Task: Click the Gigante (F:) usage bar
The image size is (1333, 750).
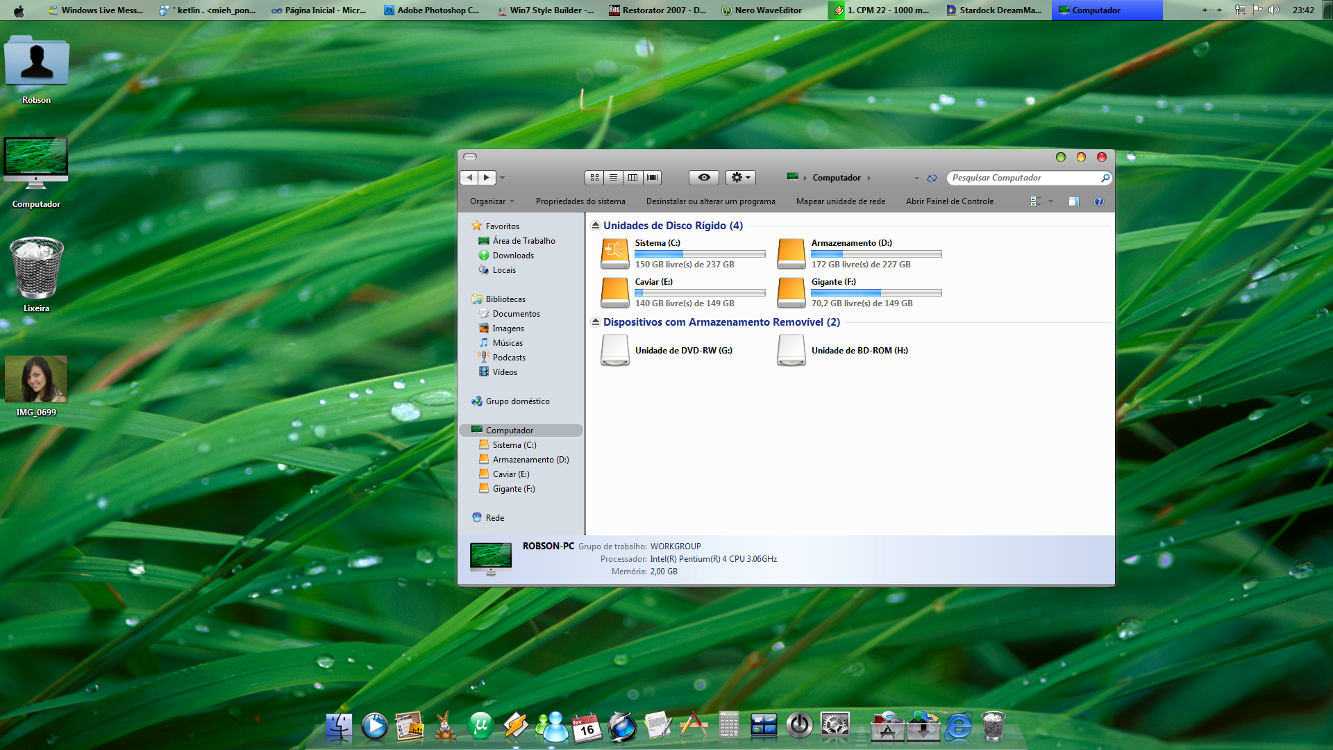Action: click(x=876, y=293)
